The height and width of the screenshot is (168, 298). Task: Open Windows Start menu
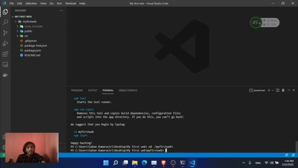(x=106, y=163)
